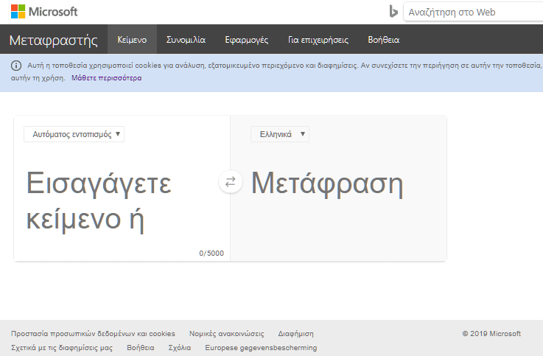
Task: Click the cookie notice info icon
Action: [16, 66]
